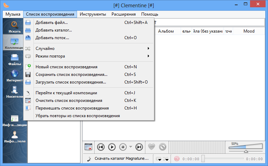Click the stop playback button
The height and width of the screenshot is (166, 268).
click(x=123, y=147)
